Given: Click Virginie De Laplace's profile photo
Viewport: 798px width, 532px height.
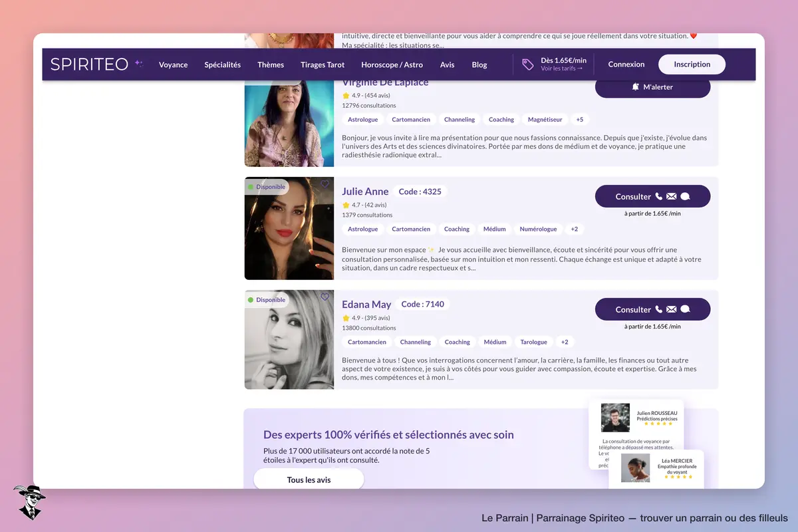Looking at the screenshot, I should pos(289,123).
